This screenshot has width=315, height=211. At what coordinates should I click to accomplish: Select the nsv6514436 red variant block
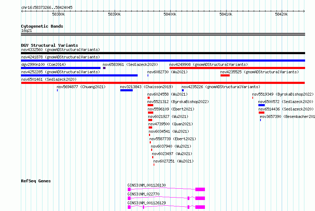point(262,113)
